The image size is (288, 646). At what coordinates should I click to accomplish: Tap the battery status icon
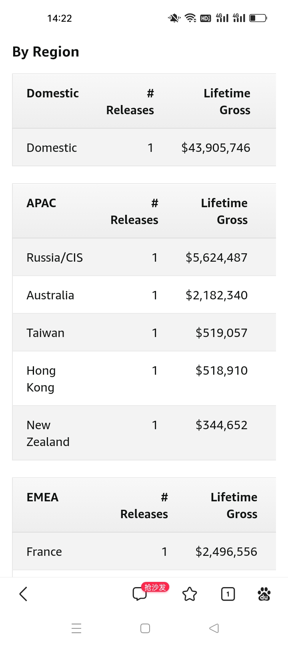[258, 18]
